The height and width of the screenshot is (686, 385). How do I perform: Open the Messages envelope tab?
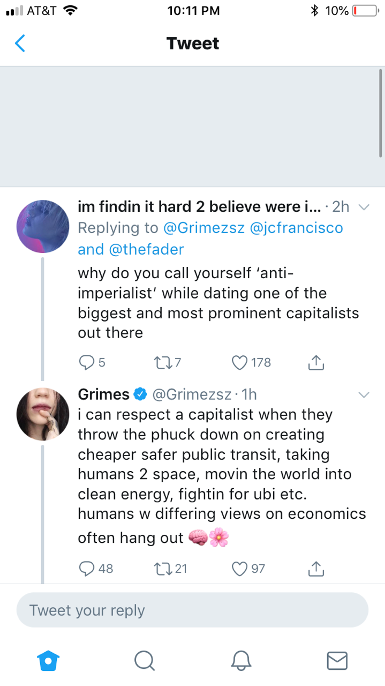coord(337,660)
